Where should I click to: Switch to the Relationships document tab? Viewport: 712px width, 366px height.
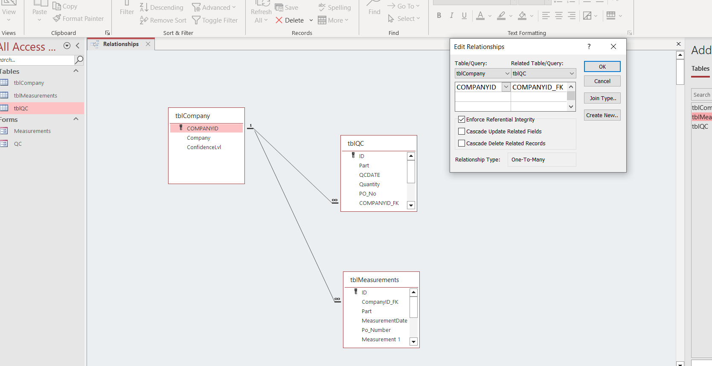[121, 44]
